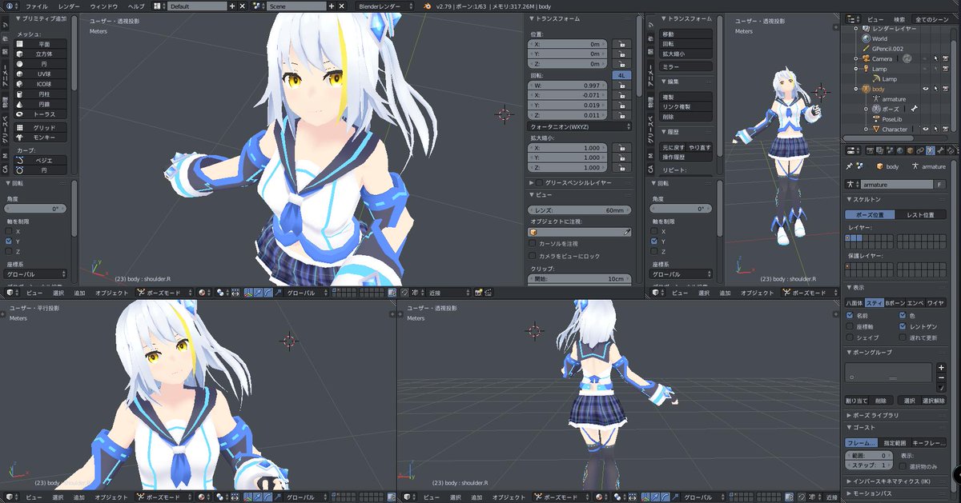
Task: Add an ICO球 sphere primitive
Action: 40,83
